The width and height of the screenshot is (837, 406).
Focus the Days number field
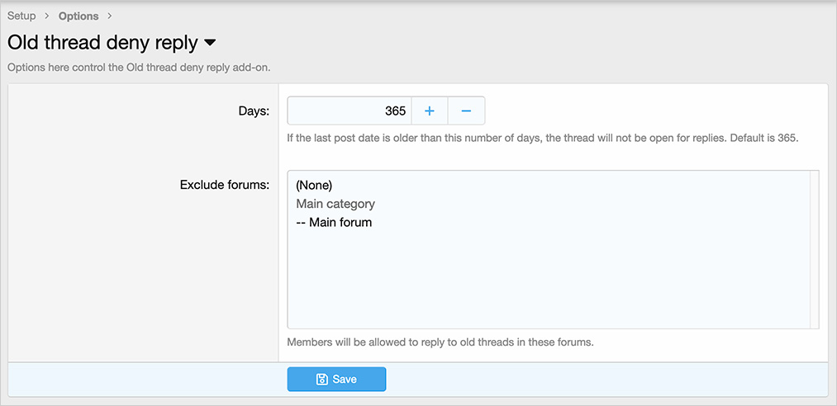[350, 111]
